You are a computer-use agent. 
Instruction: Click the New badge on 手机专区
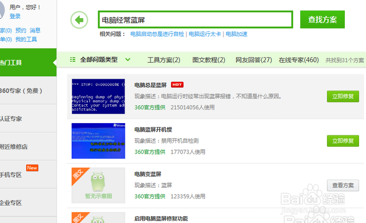coord(32,168)
